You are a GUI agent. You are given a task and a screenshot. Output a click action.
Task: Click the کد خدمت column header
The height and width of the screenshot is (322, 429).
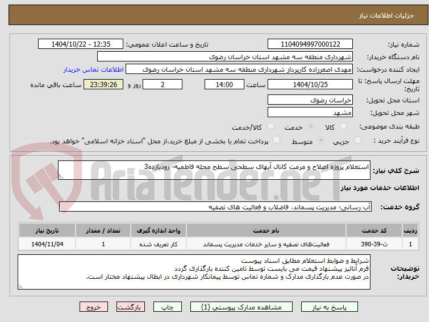374,230
